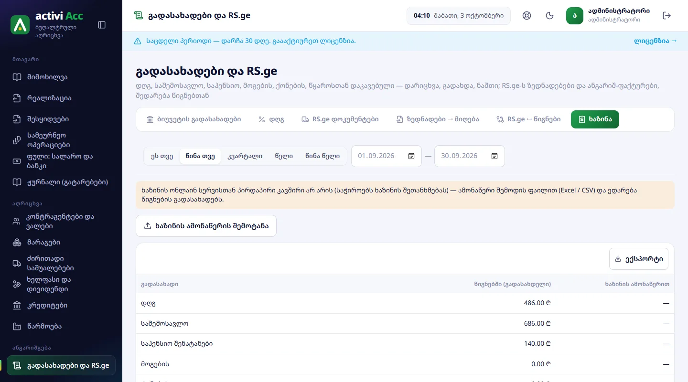Image resolution: width=688 pixels, height=382 pixels.
Task: Open მიმოხილვა in the sidebar
Action: (x=61, y=77)
